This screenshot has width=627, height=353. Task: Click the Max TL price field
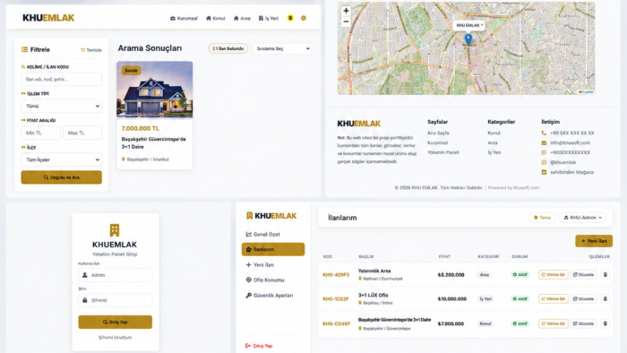82,133
